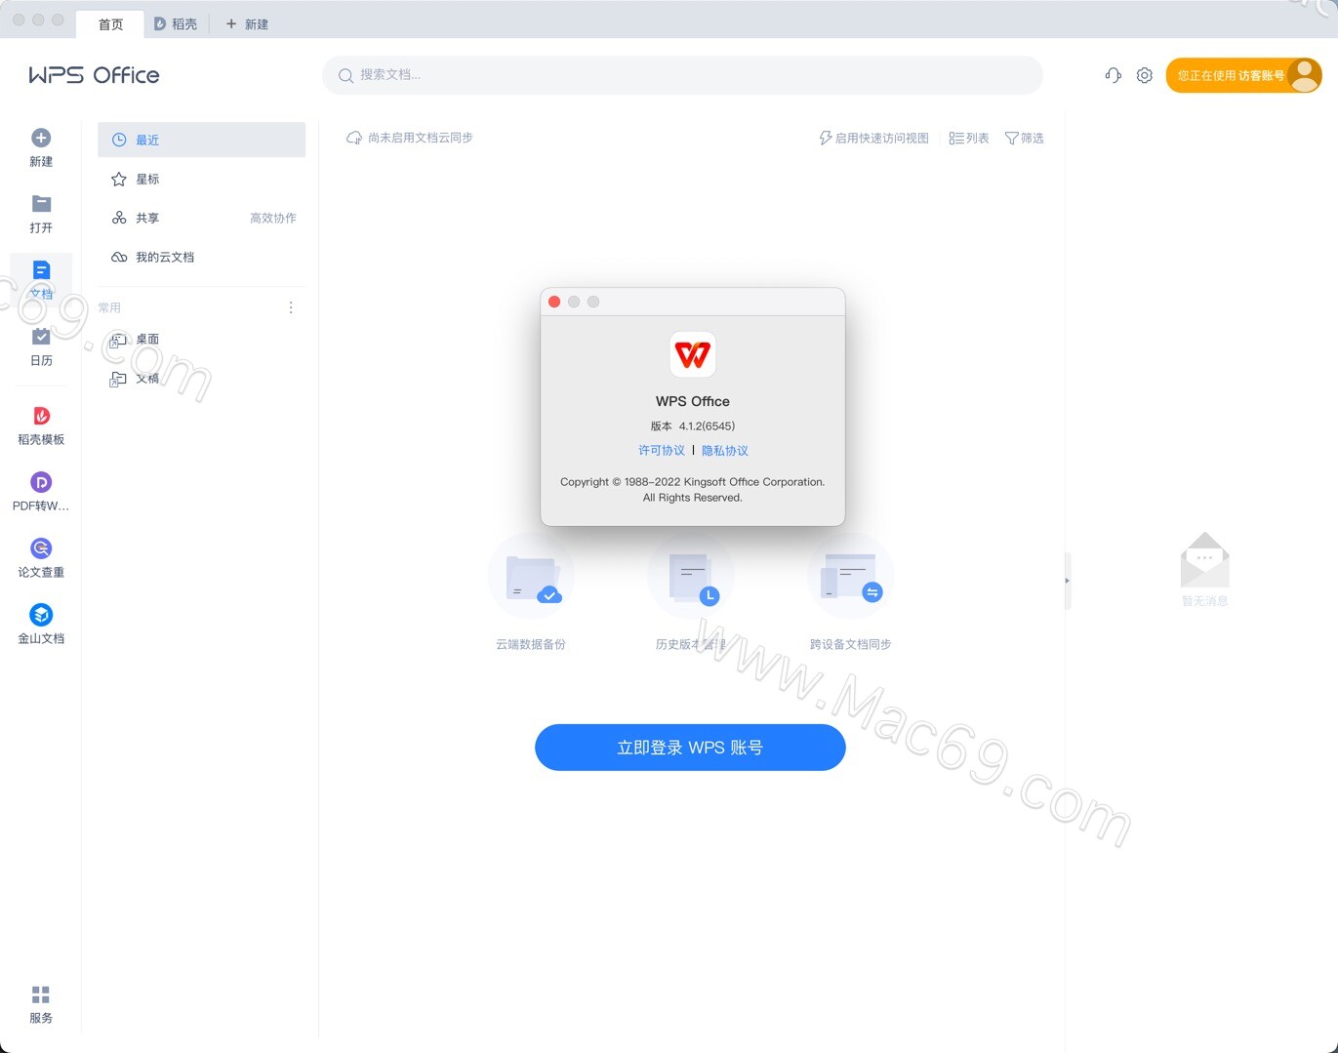Image resolution: width=1338 pixels, height=1053 pixels.
Task: Click the cloud sync status icon
Action: tap(354, 139)
